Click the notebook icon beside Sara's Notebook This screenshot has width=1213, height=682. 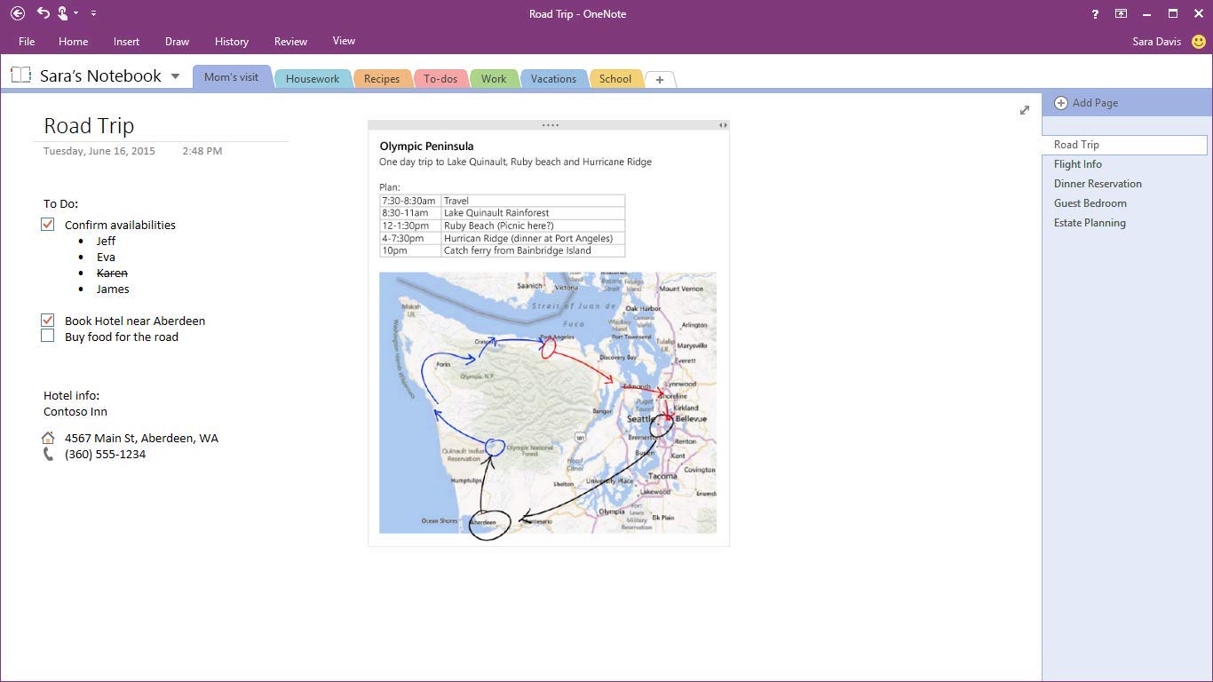coord(20,75)
